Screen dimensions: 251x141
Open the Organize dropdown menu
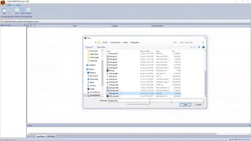[89, 47]
